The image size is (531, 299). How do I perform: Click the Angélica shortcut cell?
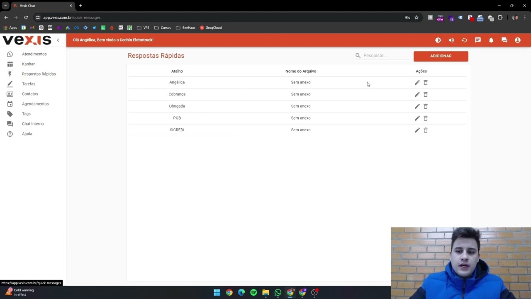[177, 82]
